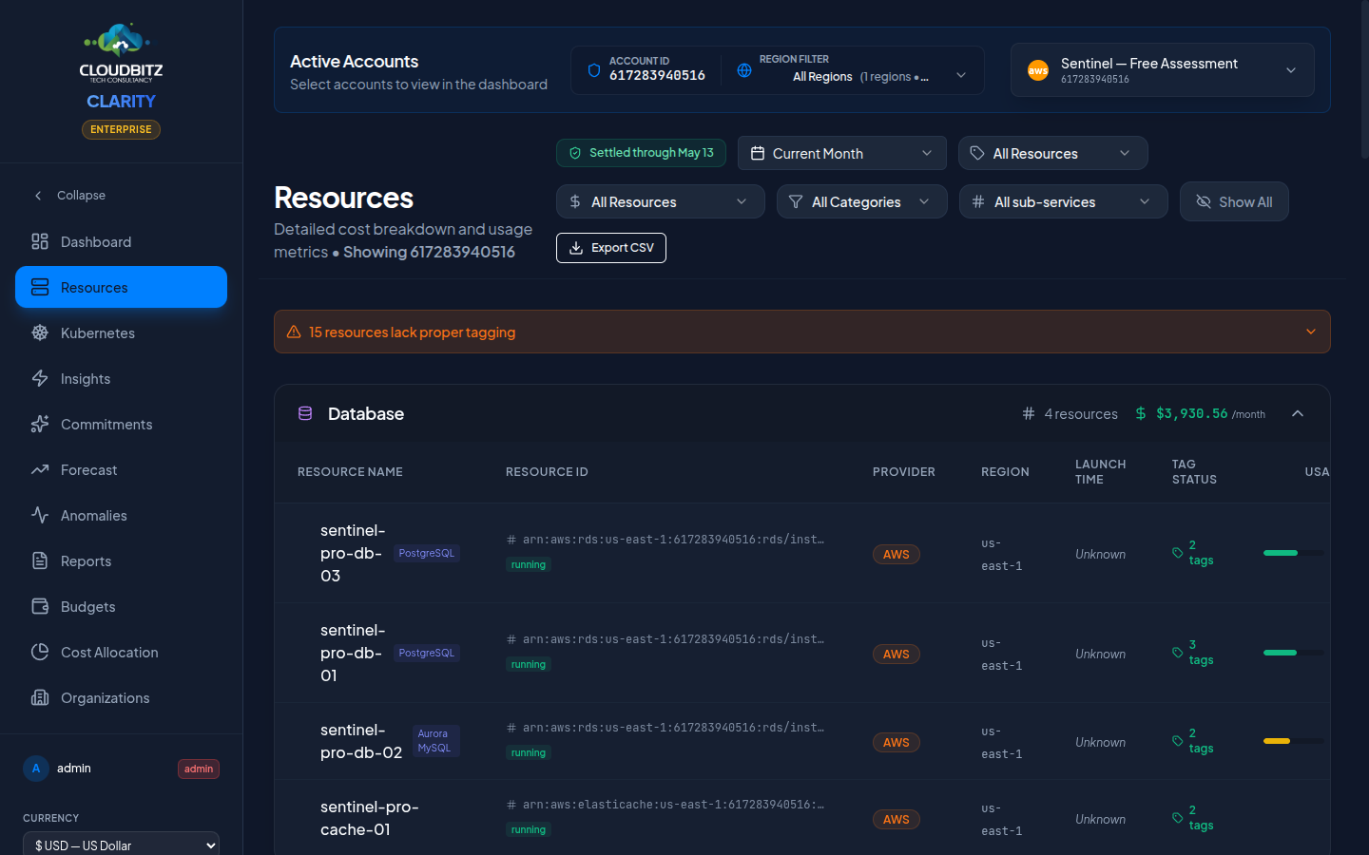Click the 3 tags status for sentinel-pro-db-01

click(1194, 653)
